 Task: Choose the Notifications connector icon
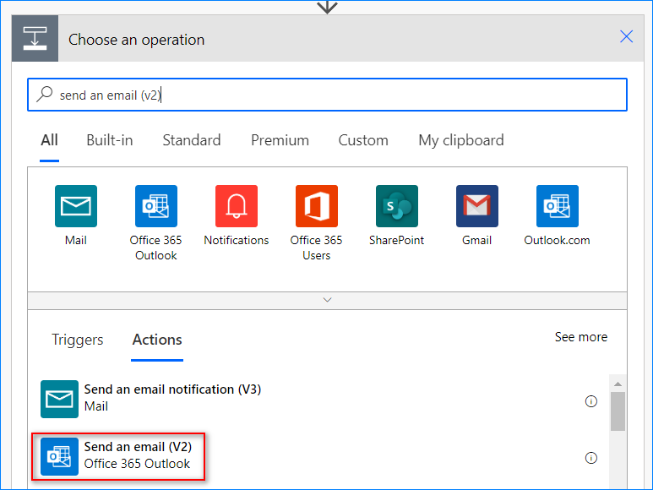coord(237,206)
